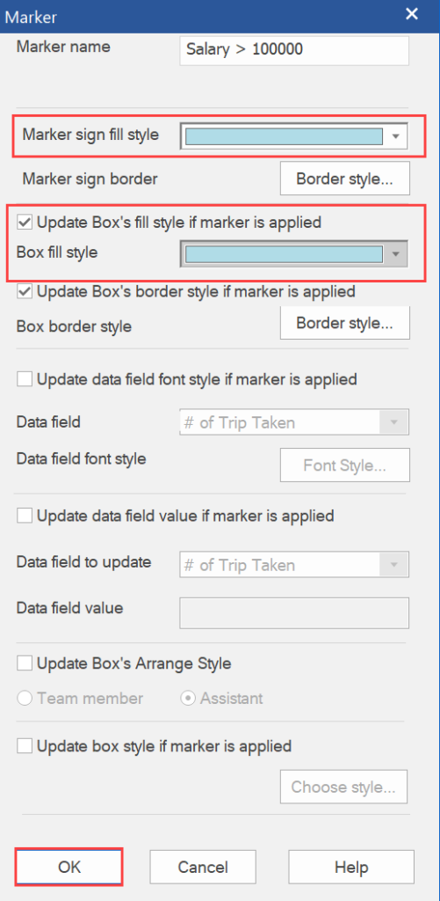The width and height of the screenshot is (440, 901).
Task: Open the Marker sign fill style dropdown arrow
Action: click(x=395, y=136)
